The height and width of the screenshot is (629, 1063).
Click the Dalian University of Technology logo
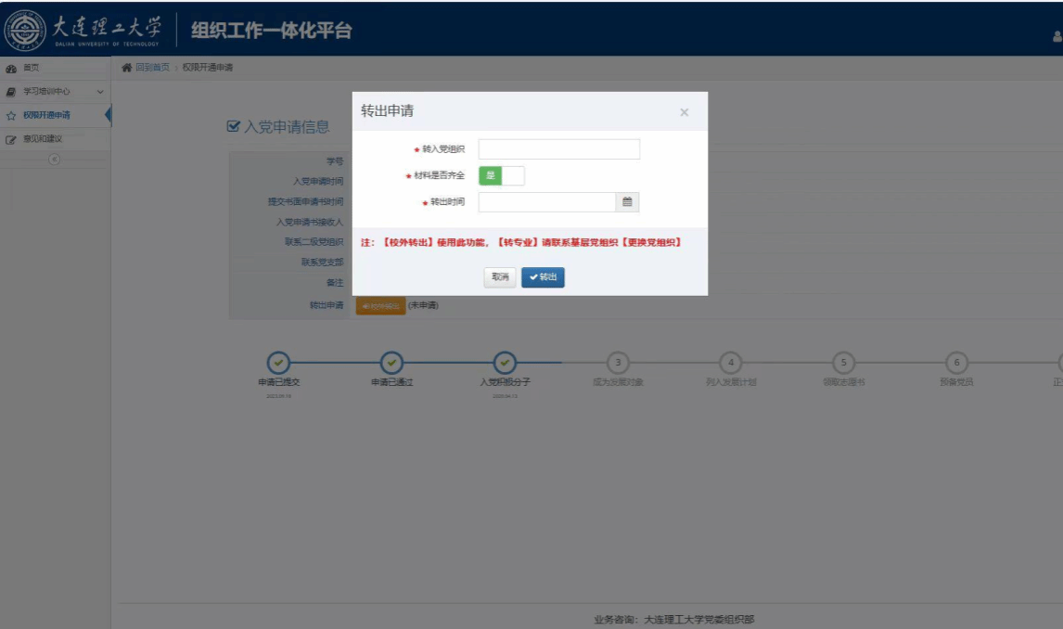[x=26, y=30]
